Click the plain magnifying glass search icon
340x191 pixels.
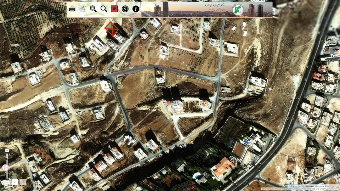[x=104, y=9]
